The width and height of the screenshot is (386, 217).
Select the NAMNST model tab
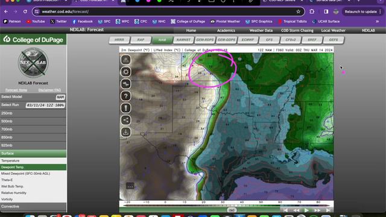pos(183,40)
